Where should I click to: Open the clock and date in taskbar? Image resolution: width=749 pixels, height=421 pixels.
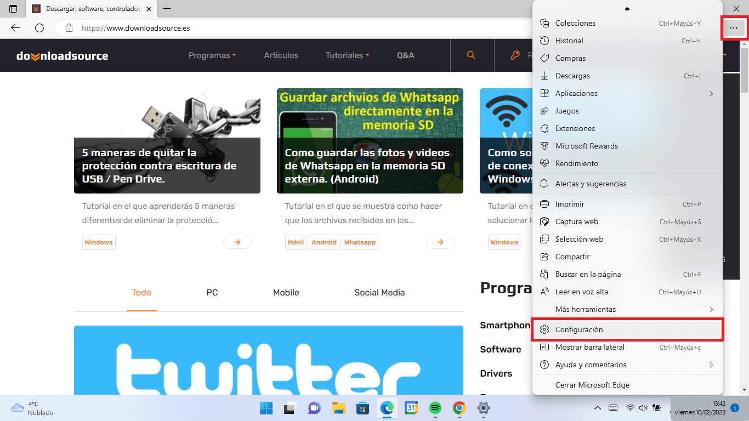pyautogui.click(x=700, y=408)
